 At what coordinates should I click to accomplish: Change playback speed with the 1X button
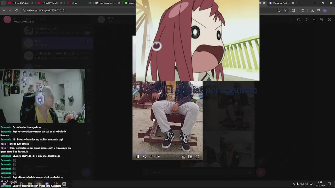click(183, 157)
